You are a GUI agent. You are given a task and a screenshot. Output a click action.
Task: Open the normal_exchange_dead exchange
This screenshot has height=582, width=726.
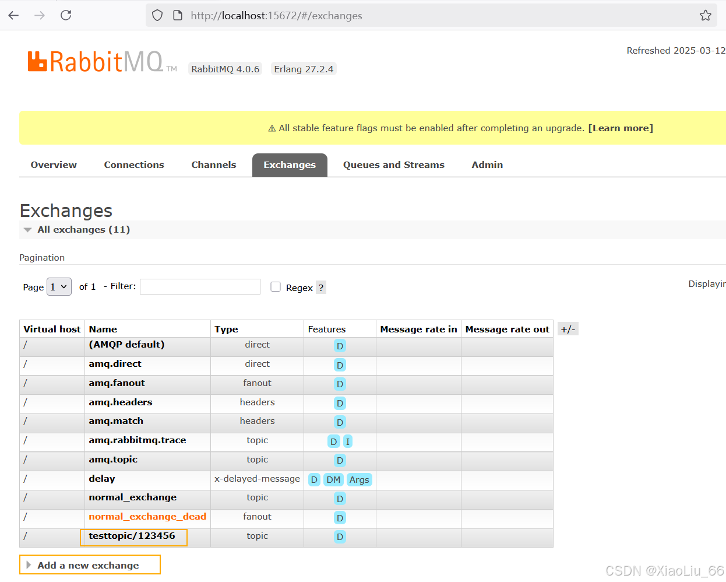point(147,517)
